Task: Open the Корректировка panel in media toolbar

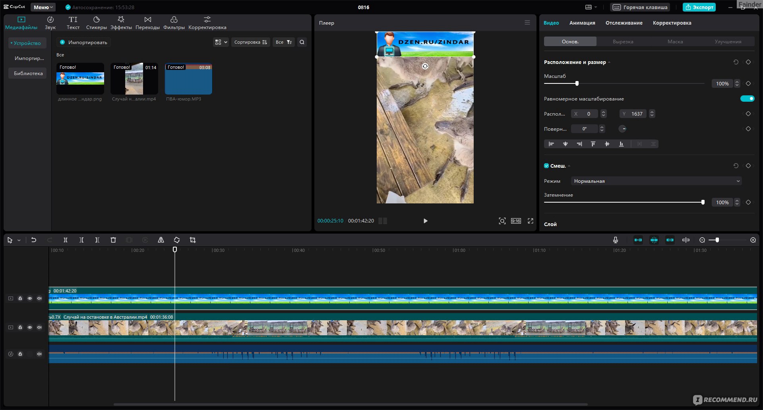Action: tap(207, 23)
